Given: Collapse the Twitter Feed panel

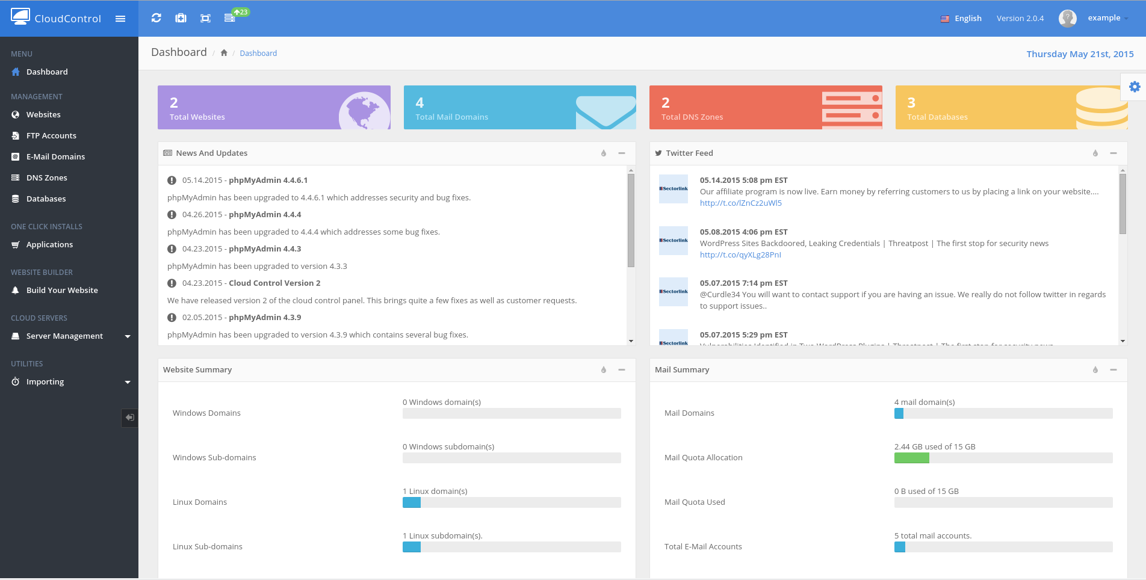Looking at the screenshot, I should point(1113,153).
